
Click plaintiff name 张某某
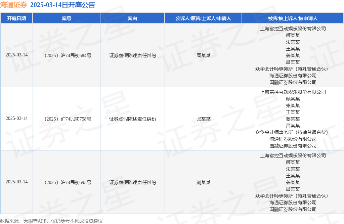[x=203, y=119]
